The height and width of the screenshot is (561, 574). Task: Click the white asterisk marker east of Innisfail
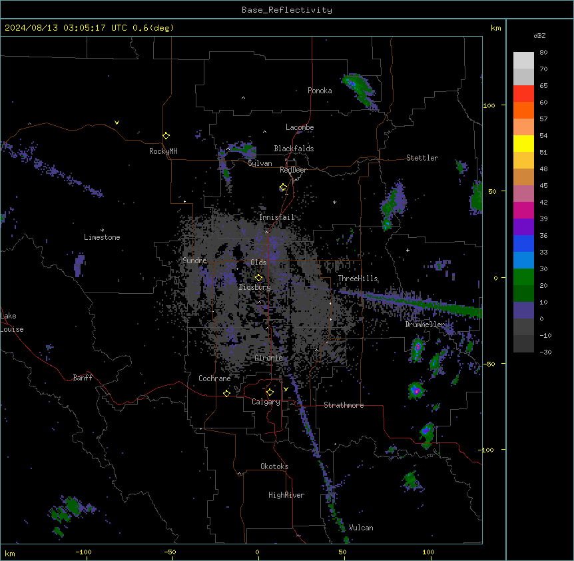[x=334, y=202]
